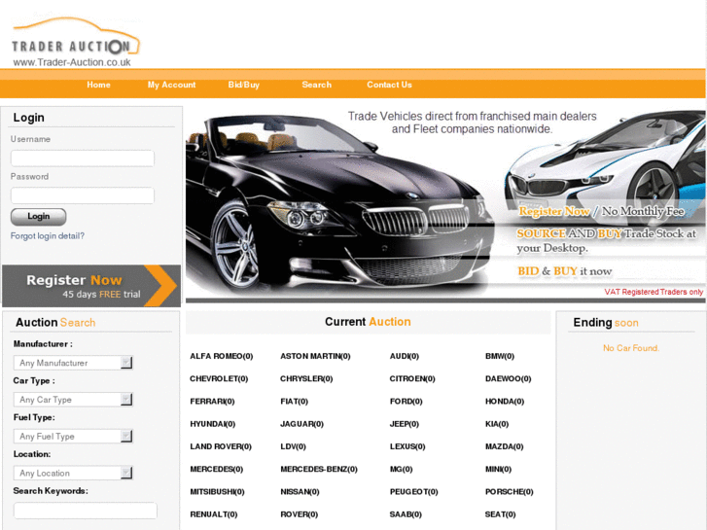Open the FORD(0) auction link

pos(406,402)
